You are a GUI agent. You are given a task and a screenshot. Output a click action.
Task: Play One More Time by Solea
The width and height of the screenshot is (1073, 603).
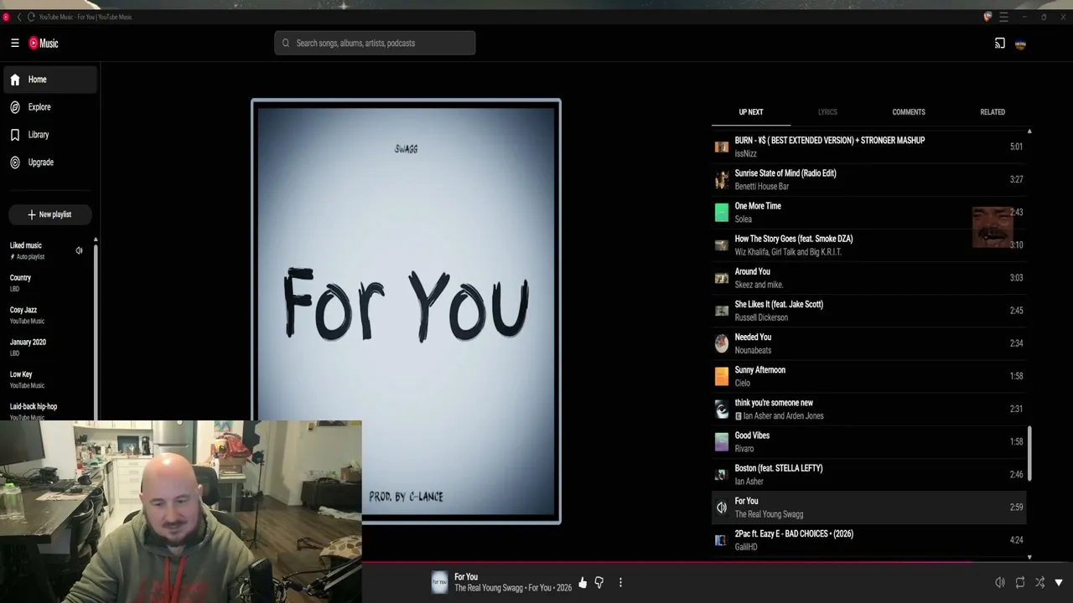868,212
